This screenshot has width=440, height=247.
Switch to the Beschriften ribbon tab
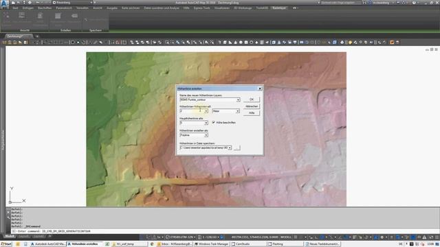click(45, 8)
